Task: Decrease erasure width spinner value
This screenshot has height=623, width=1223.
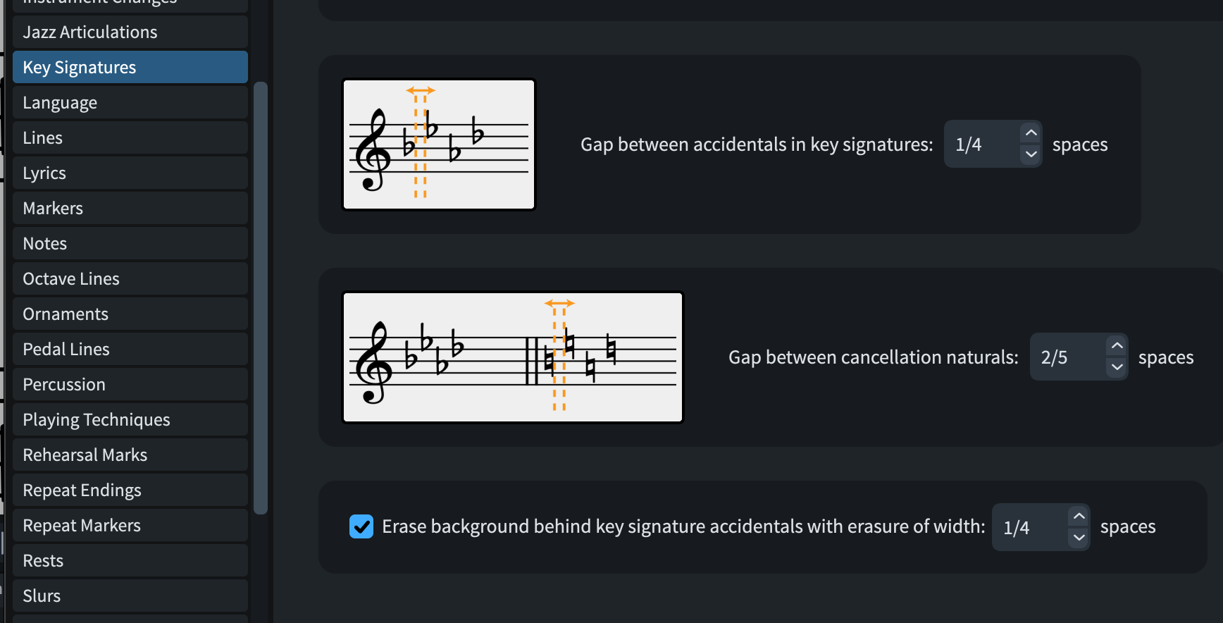Action: [1079, 538]
